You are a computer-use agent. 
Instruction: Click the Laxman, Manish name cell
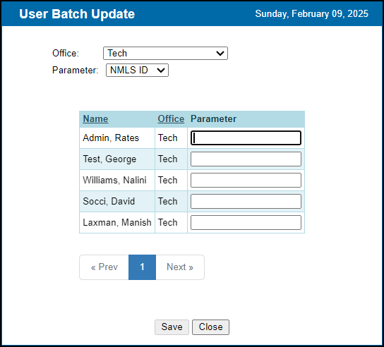coord(117,222)
